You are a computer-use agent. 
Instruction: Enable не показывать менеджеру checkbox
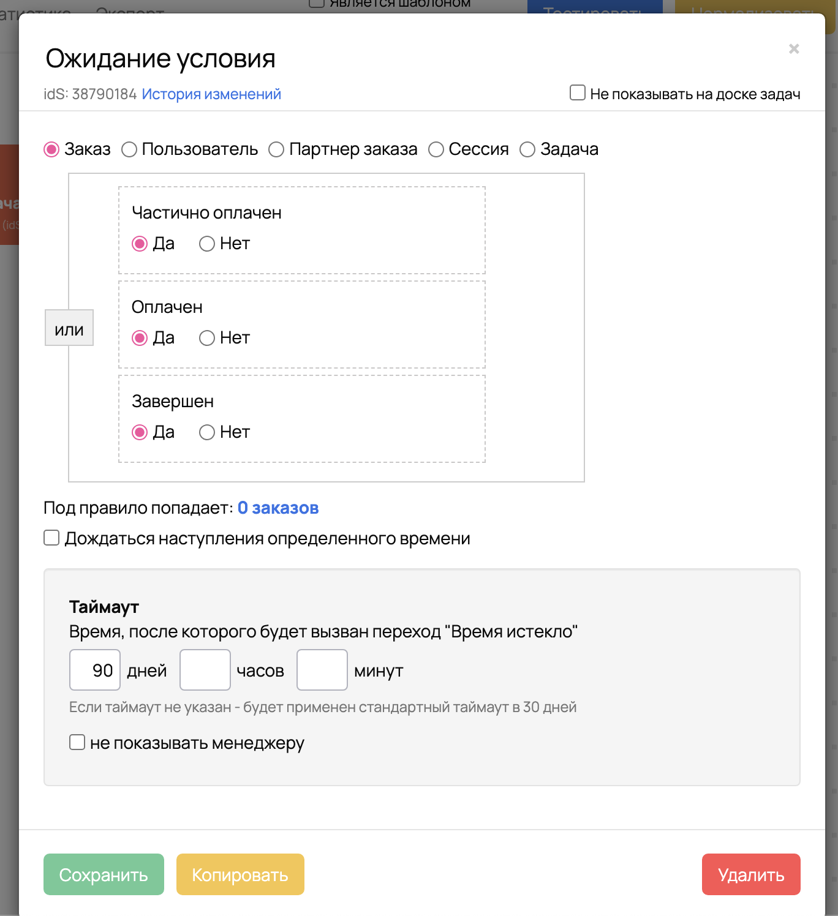(77, 743)
